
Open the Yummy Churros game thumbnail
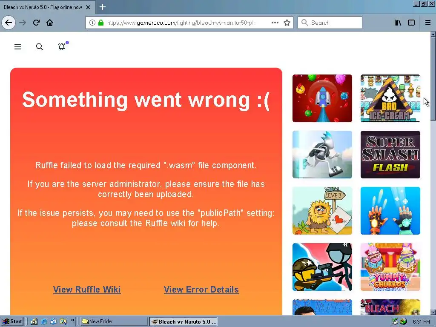click(x=390, y=267)
